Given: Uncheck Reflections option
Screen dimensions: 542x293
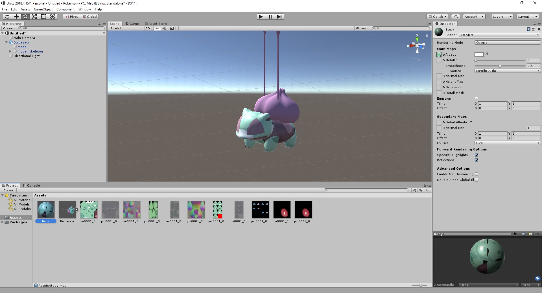Looking at the screenshot, I should [x=477, y=160].
